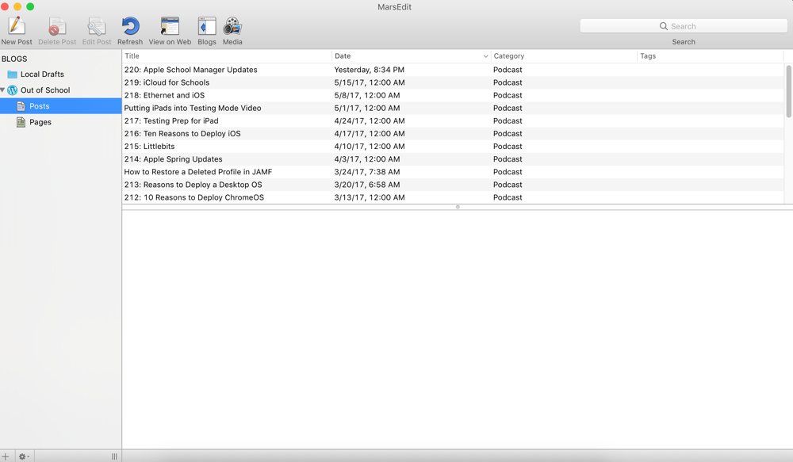Image resolution: width=793 pixels, height=462 pixels.
Task: Click the post list vertical scrollbar
Action: pyautogui.click(x=788, y=91)
